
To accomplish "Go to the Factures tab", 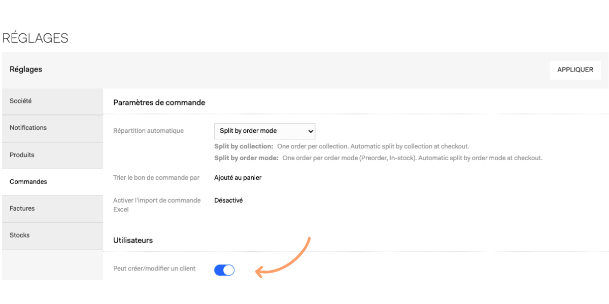I will point(52,209).
